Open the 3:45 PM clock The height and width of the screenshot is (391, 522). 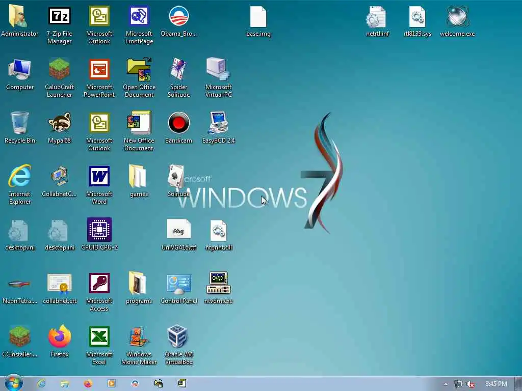496,384
